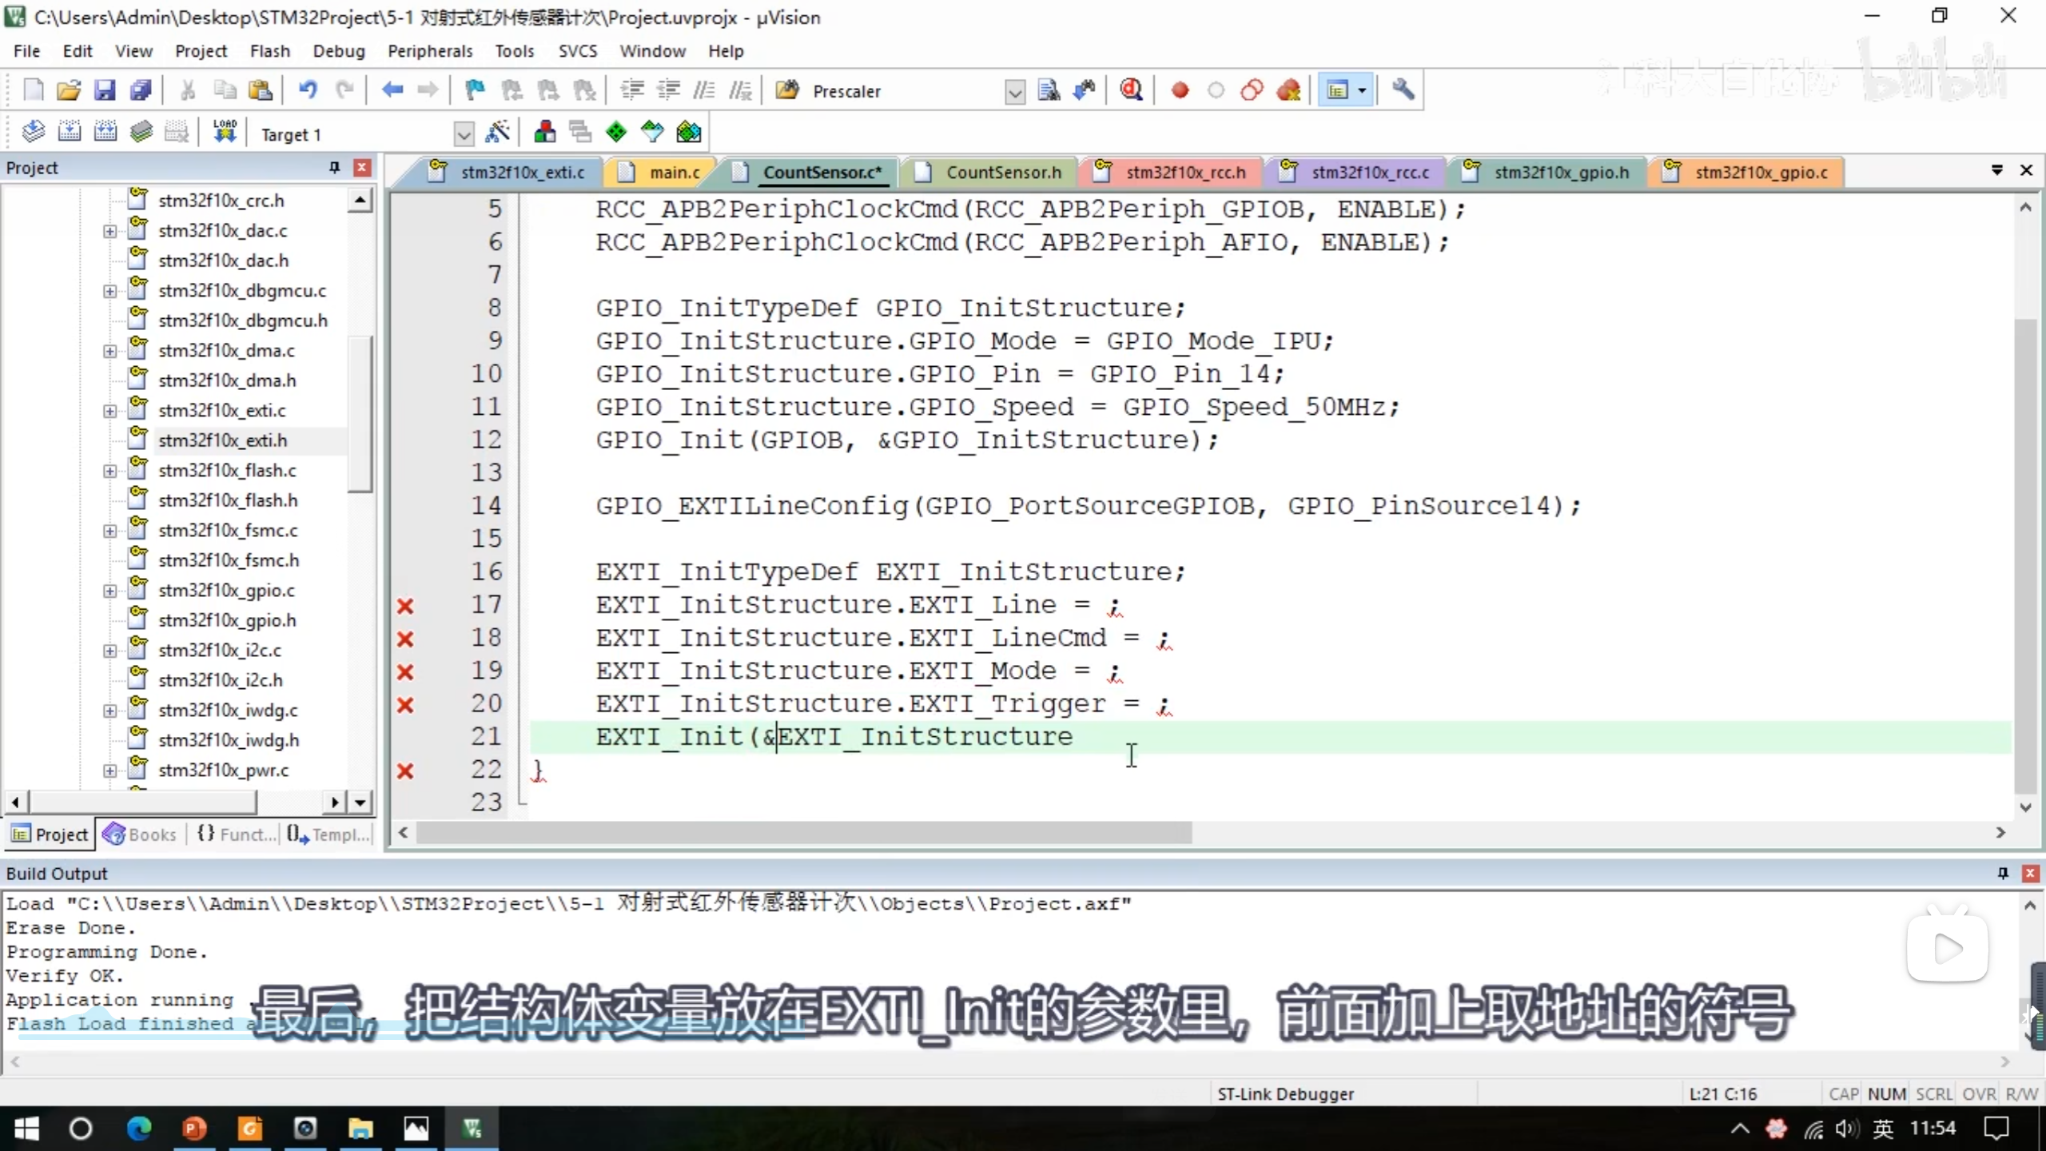The image size is (2046, 1151).
Task: Open the Peripherals menu
Action: click(x=430, y=51)
